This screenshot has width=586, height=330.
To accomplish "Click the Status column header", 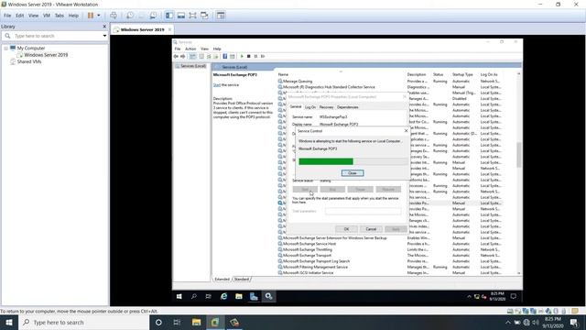I will 438,74.
